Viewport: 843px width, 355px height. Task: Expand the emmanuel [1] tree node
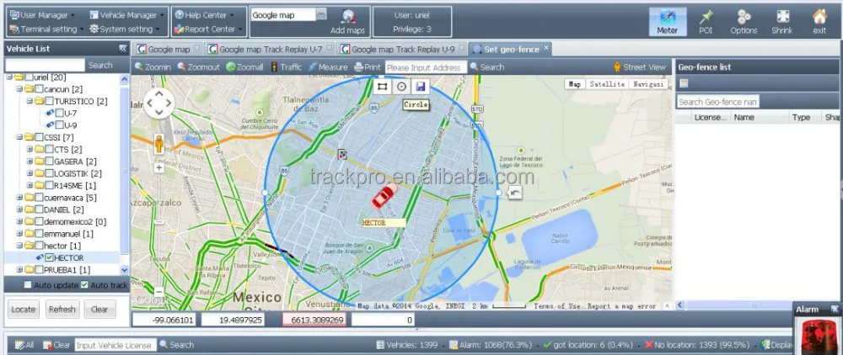tap(19, 234)
